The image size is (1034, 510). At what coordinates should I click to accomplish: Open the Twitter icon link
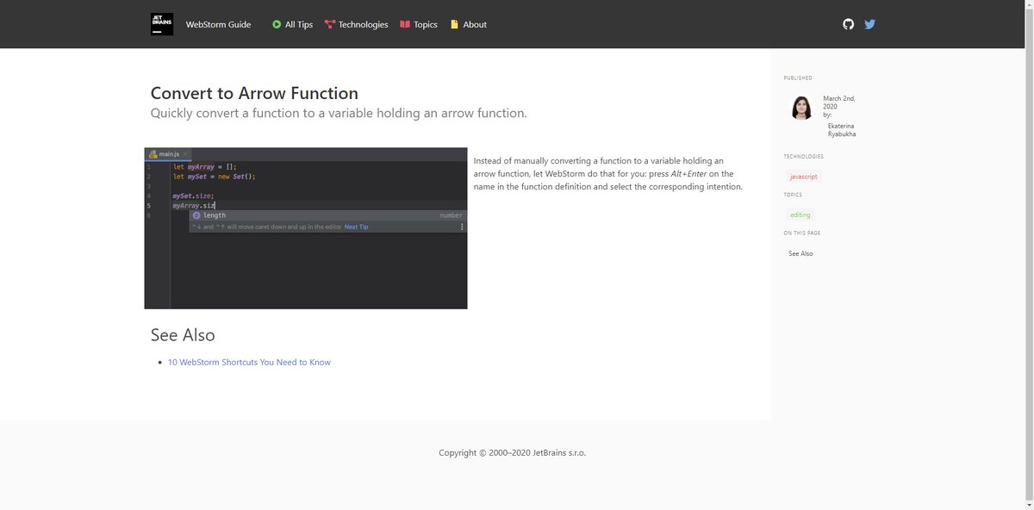pyautogui.click(x=869, y=24)
